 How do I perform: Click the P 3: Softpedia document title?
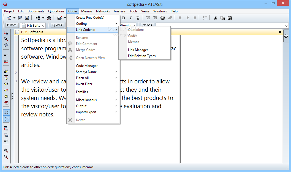point(32,32)
